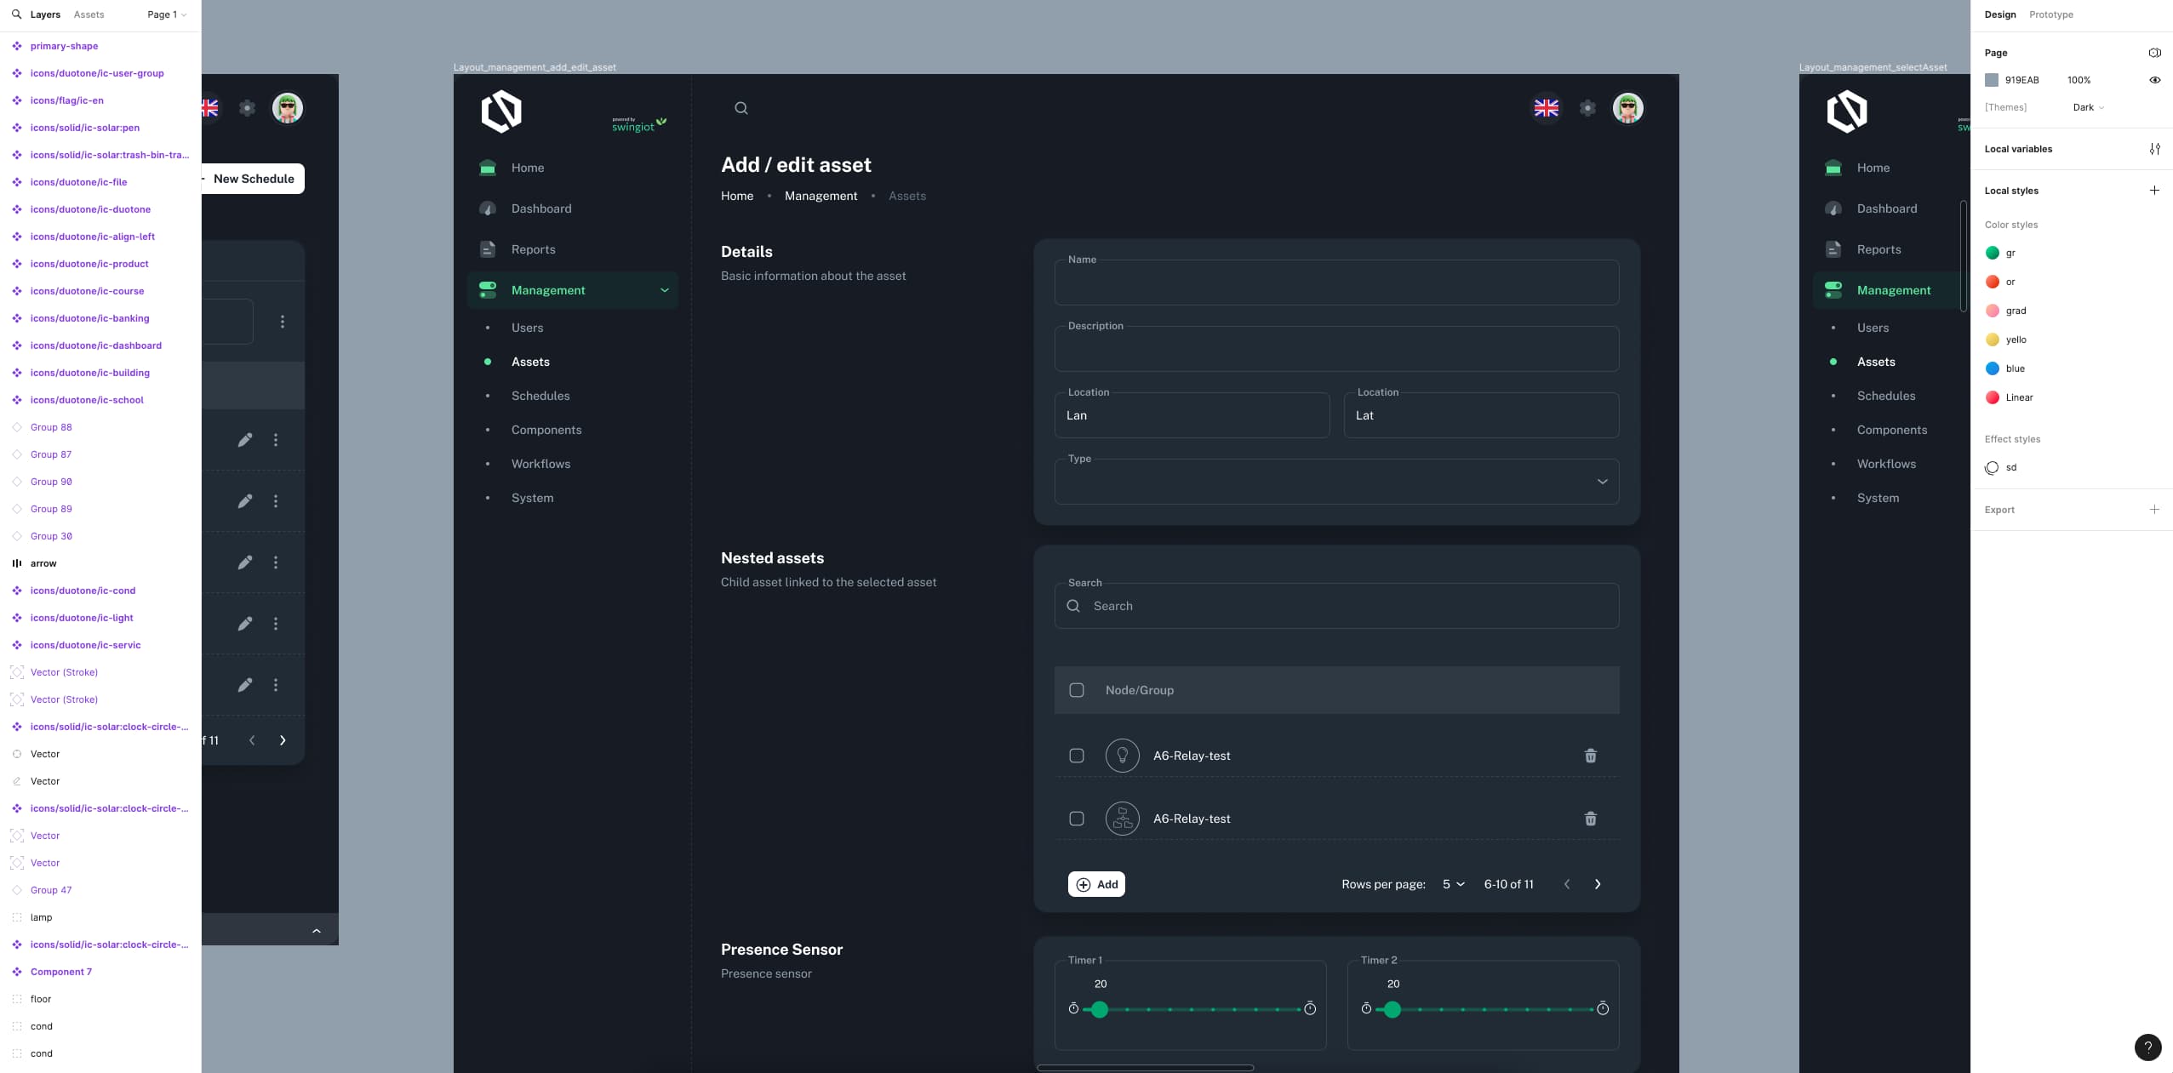Open the Type dropdown field
Screen dimensions: 2173x1073
click(x=1336, y=482)
